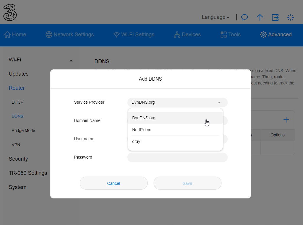The width and height of the screenshot is (303, 225).
Task: Click the Three logo in header
Action: pos(10,12)
